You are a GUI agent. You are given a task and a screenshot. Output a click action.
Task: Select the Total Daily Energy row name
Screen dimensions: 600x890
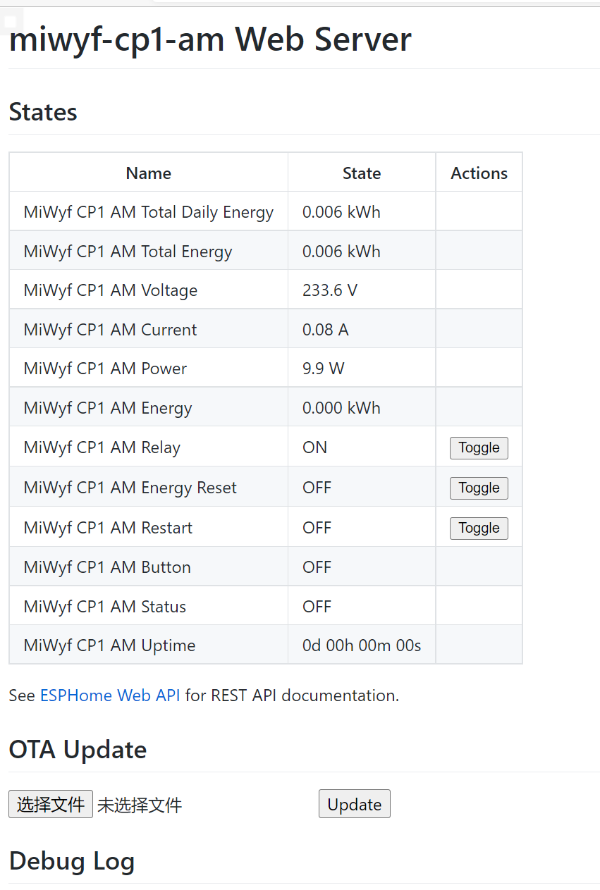[148, 212]
